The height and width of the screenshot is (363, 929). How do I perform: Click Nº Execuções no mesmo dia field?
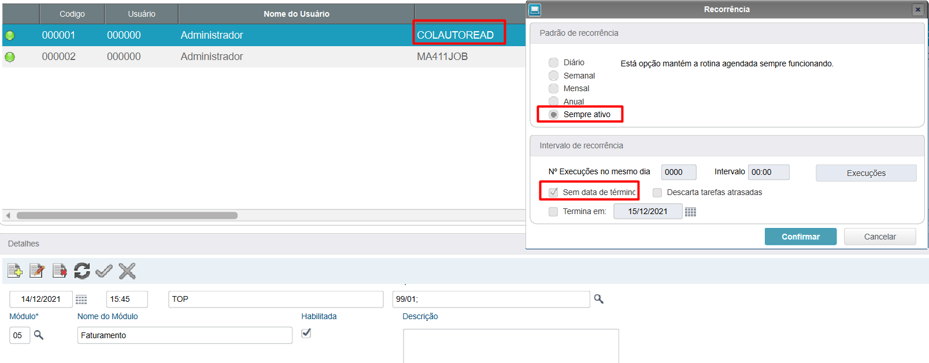click(679, 172)
